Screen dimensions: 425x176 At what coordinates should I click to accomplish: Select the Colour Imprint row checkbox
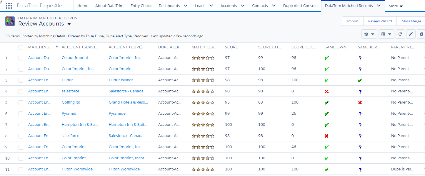pos(21,58)
